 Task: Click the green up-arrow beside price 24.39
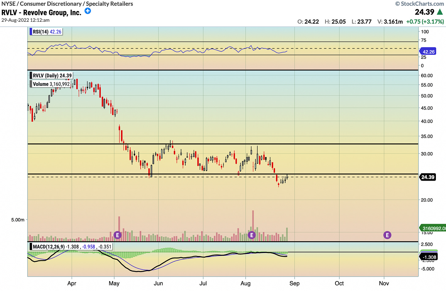tap(440, 12)
